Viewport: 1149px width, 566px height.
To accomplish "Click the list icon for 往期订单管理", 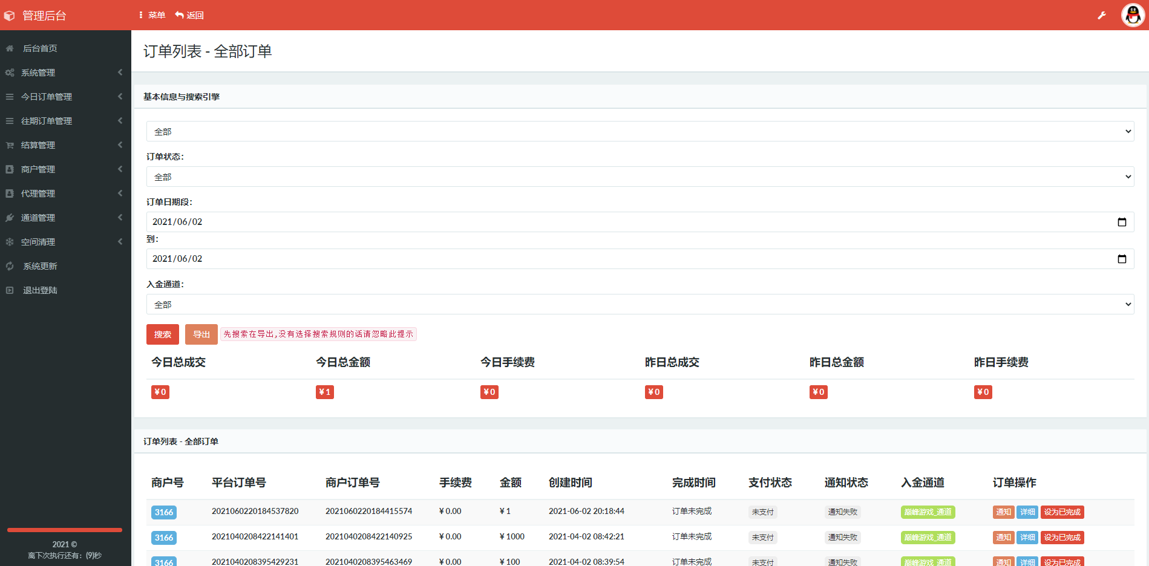I will [10, 121].
